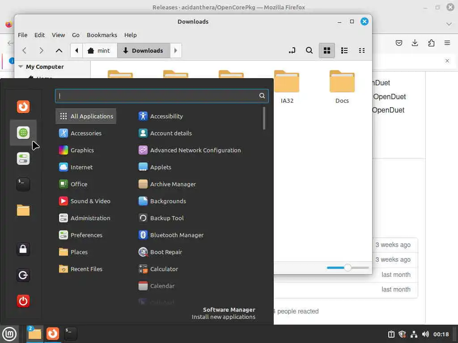Click the Firefox icon on the taskbar
Image resolution: width=458 pixels, height=343 pixels.
53,333
